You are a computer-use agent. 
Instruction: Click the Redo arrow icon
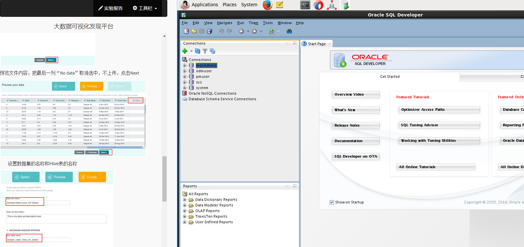coord(229,31)
